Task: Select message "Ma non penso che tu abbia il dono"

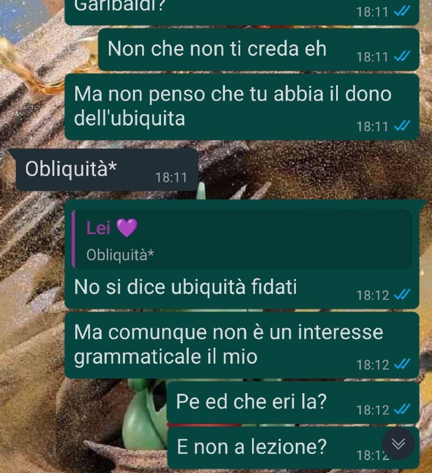Action: pyautogui.click(x=242, y=107)
